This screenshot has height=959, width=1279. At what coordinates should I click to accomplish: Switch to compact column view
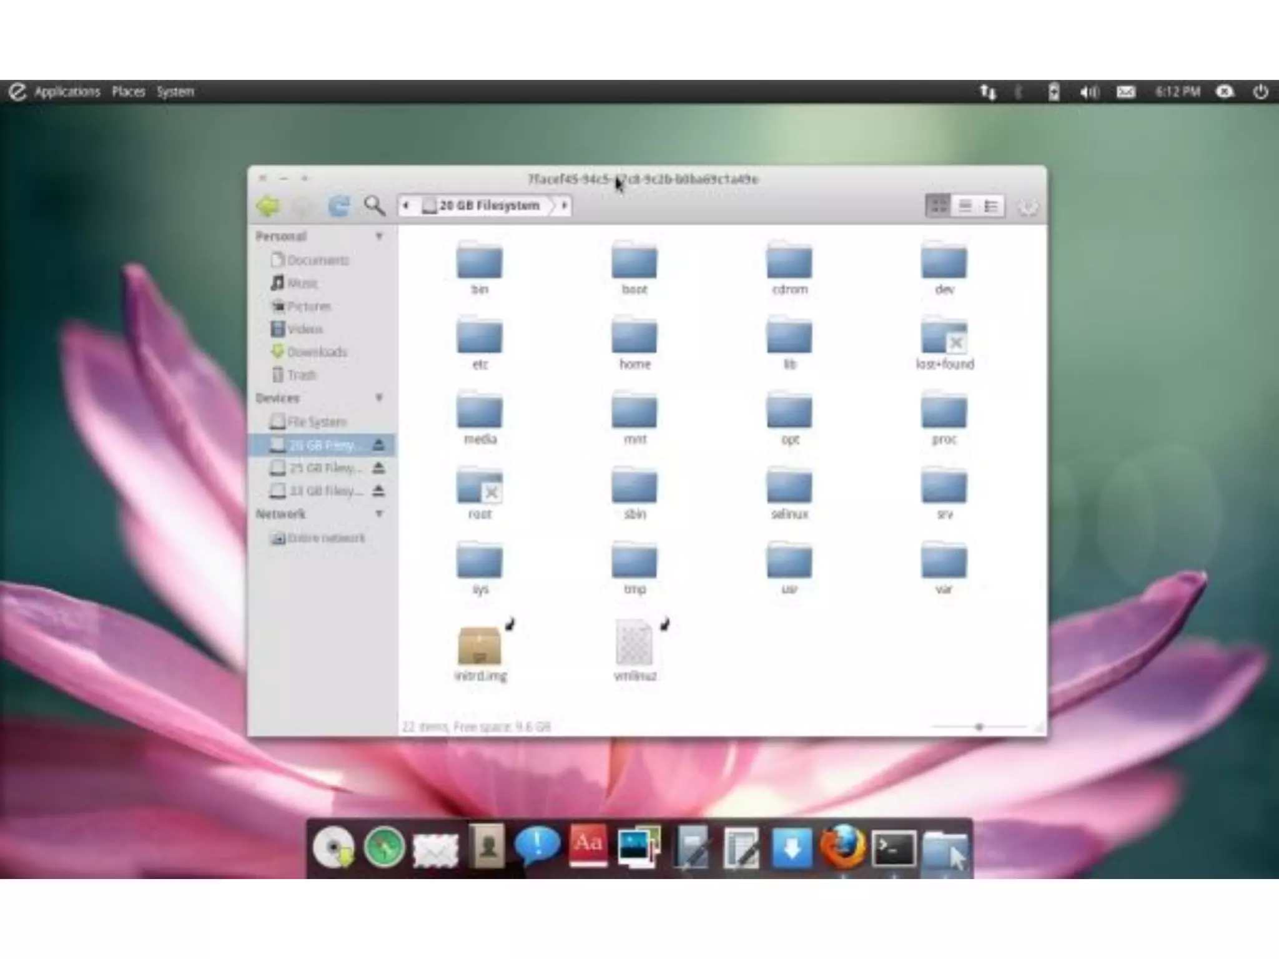991,205
